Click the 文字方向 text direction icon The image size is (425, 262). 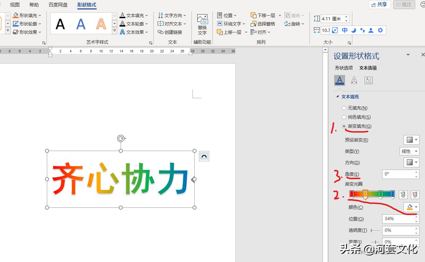(x=172, y=15)
